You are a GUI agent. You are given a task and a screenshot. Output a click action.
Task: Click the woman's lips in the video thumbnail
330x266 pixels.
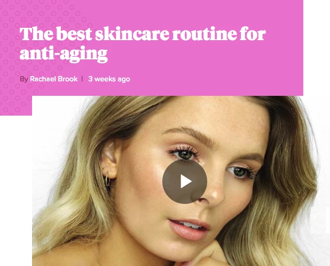coord(189,230)
